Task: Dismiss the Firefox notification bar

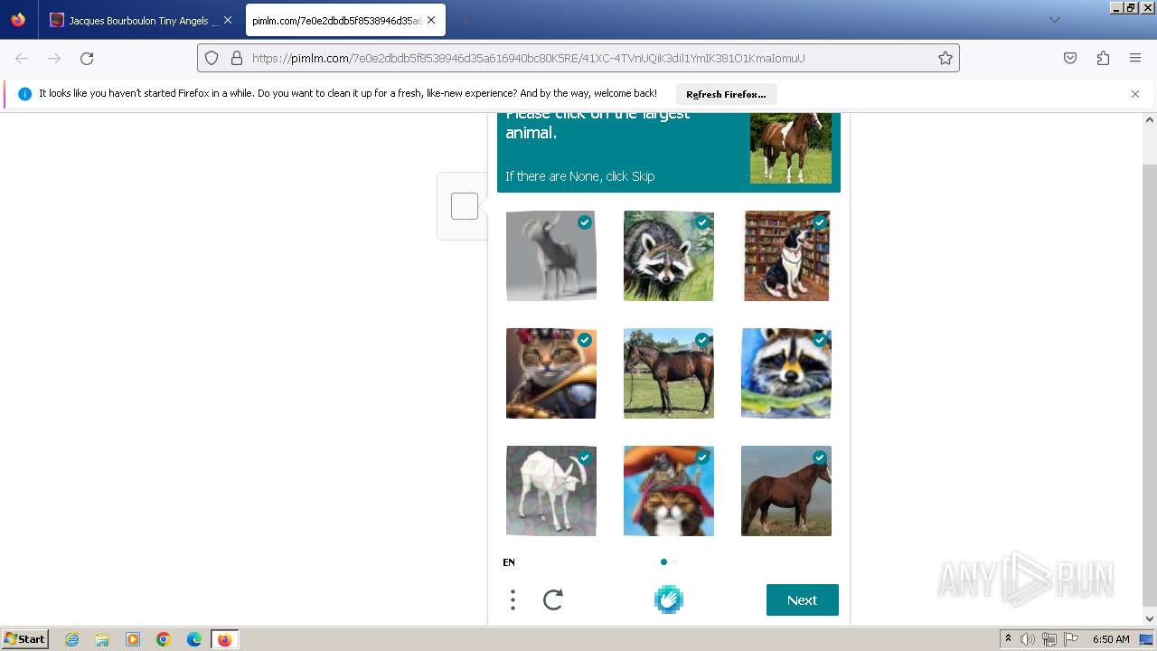Action: click(x=1135, y=94)
